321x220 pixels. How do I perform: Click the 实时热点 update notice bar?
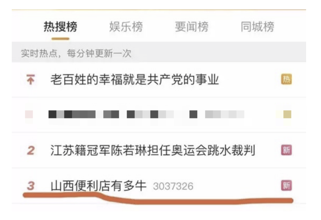click(x=159, y=52)
